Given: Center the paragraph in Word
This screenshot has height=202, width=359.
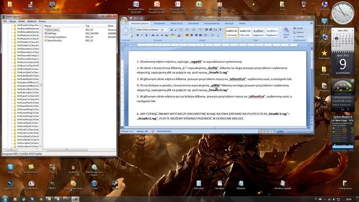Looking at the screenshot, I should tap(191, 35).
